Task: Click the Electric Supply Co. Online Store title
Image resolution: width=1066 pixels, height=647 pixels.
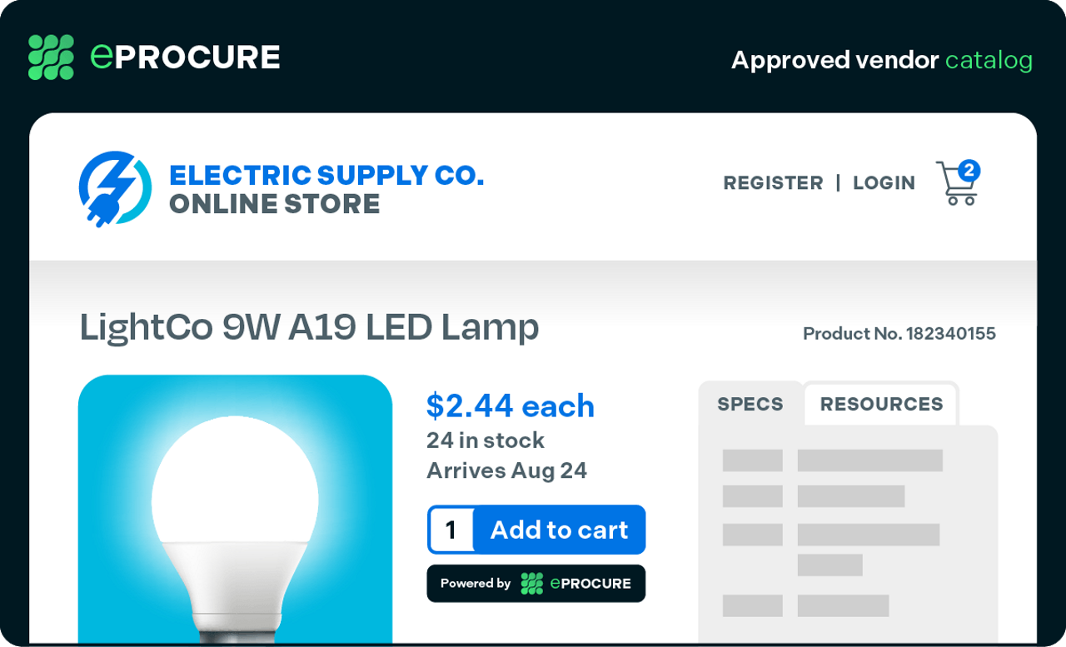Action: point(326,189)
